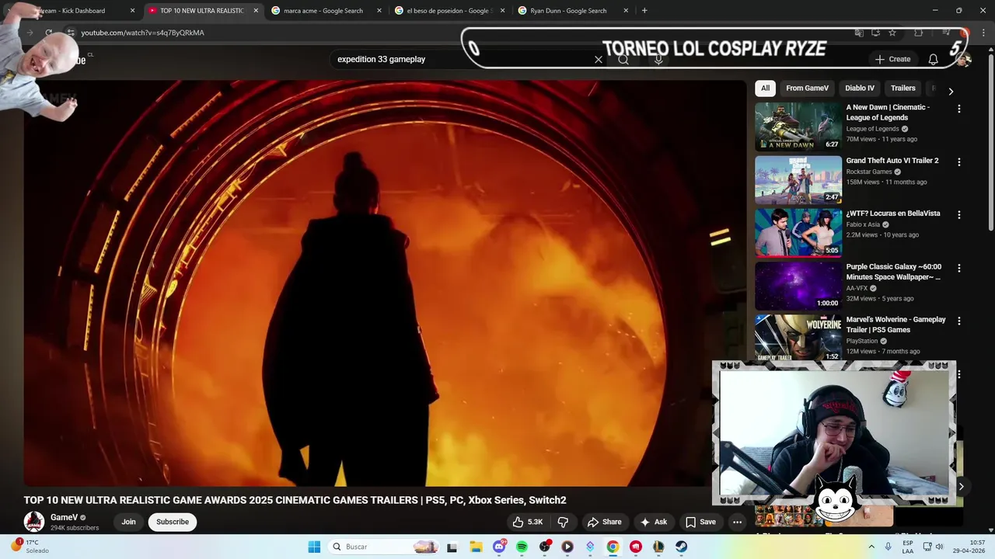This screenshot has height=559, width=995.
Task: Open Grand Theft Auto VI Trailer 2 thumbnail
Action: point(798,179)
